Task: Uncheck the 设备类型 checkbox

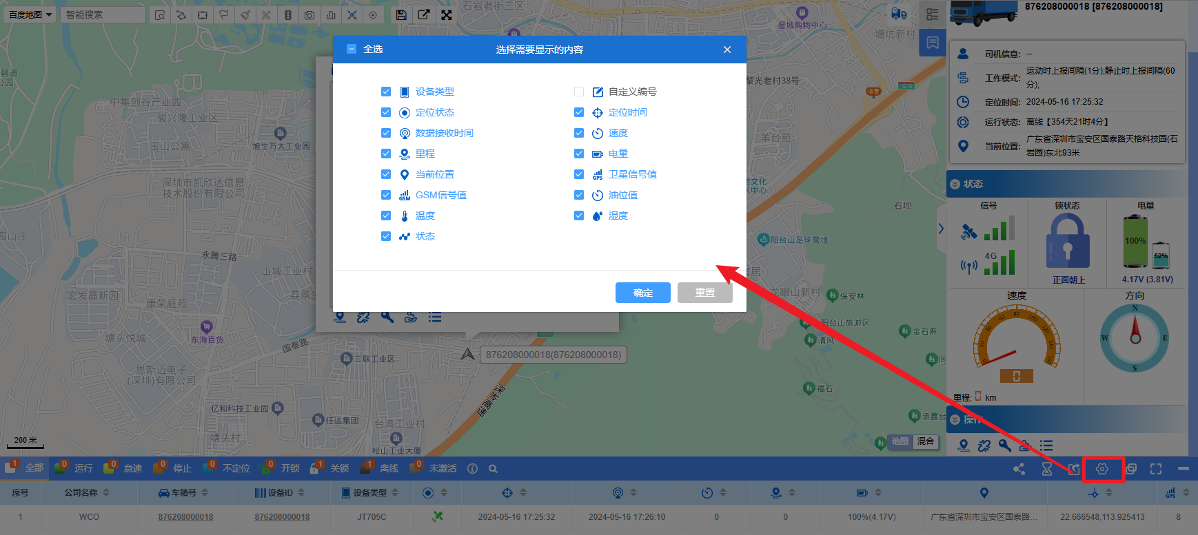Action: (x=386, y=92)
